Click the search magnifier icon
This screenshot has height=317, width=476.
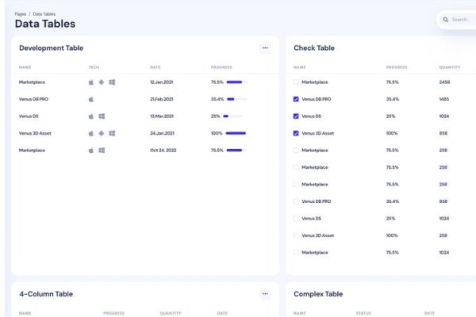[446, 20]
